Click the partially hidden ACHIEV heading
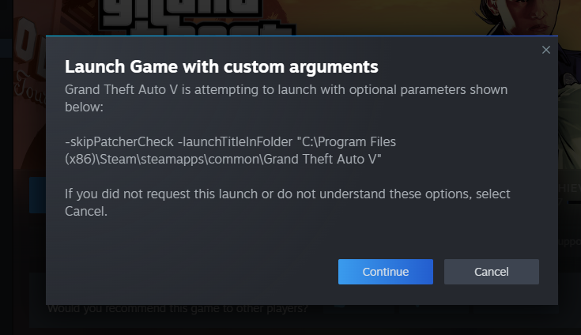This screenshot has width=581, height=335. tap(569, 188)
